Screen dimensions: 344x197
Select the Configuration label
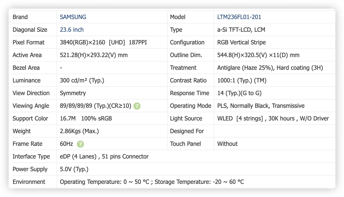pyautogui.click(x=187, y=42)
